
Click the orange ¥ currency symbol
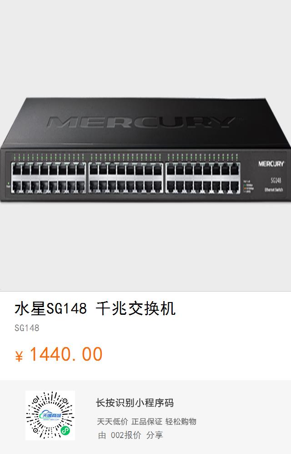(19, 356)
